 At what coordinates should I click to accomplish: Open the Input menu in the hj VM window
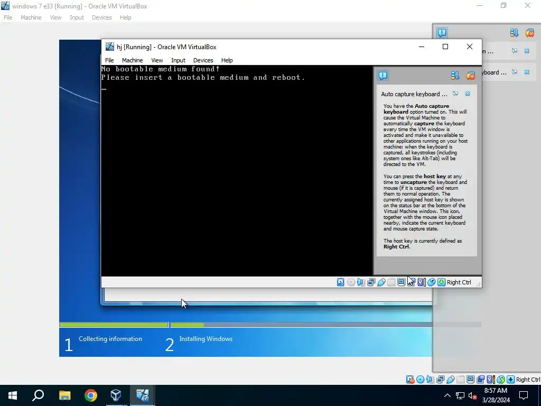pyautogui.click(x=178, y=60)
